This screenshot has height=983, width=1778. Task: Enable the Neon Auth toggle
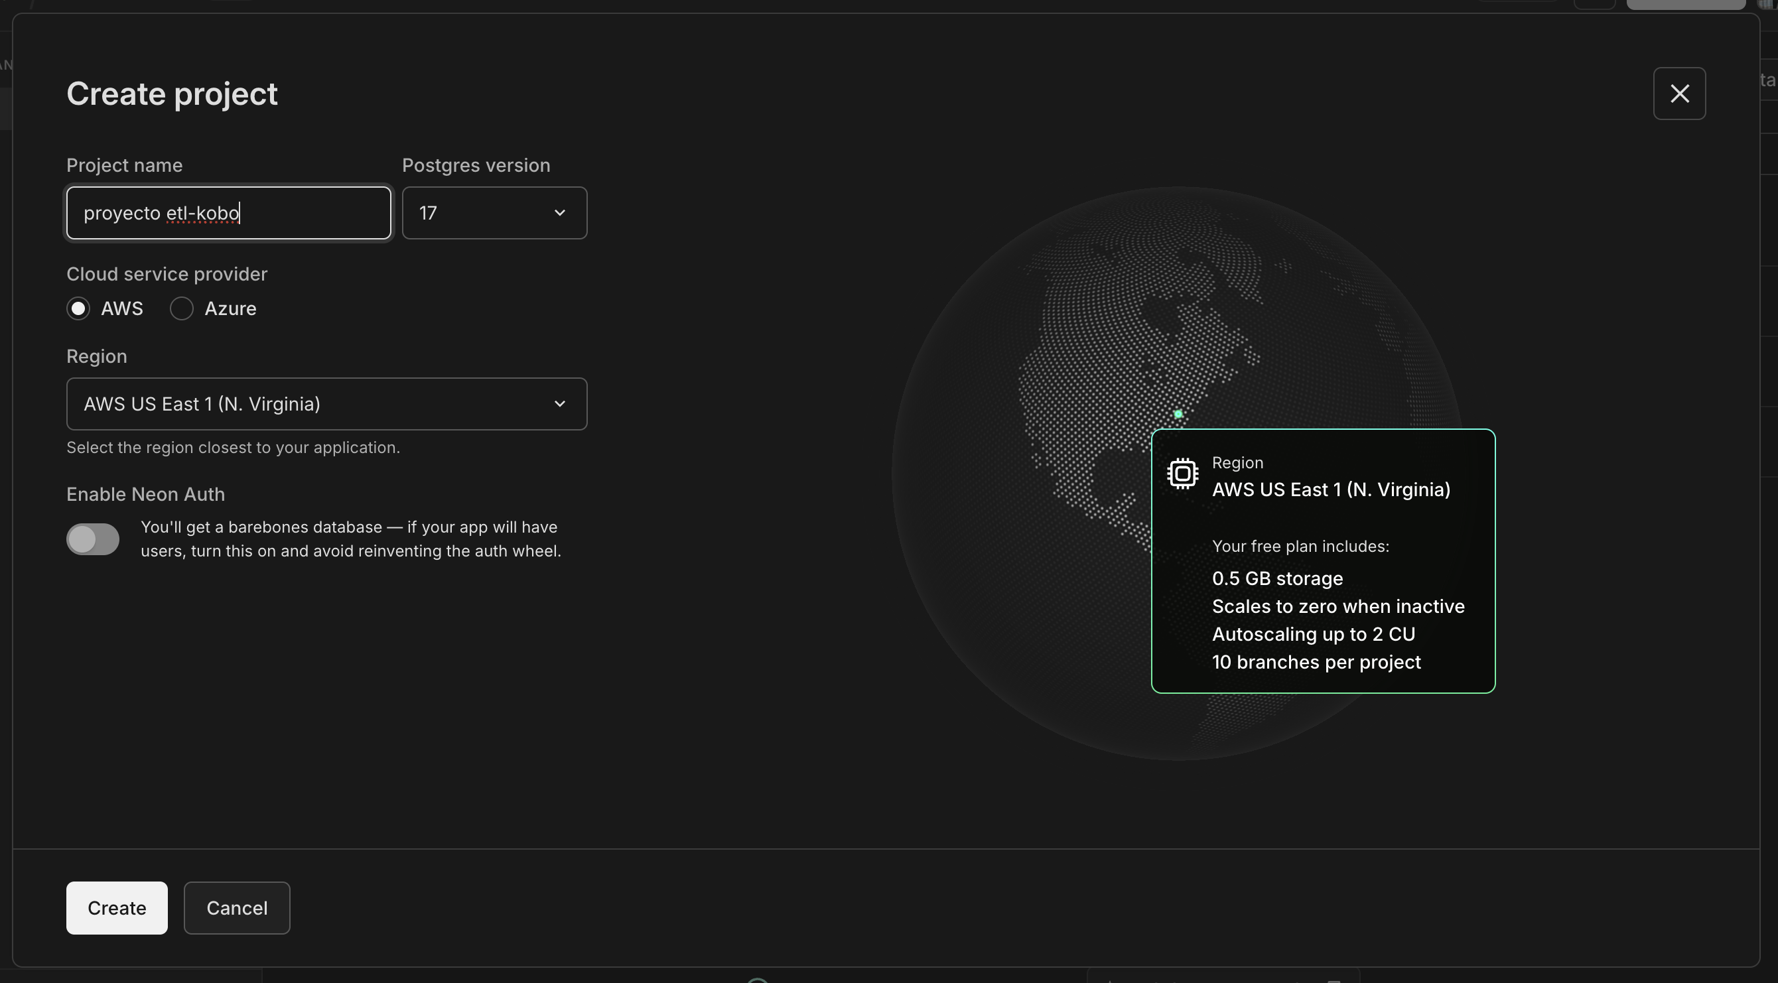[x=92, y=539]
